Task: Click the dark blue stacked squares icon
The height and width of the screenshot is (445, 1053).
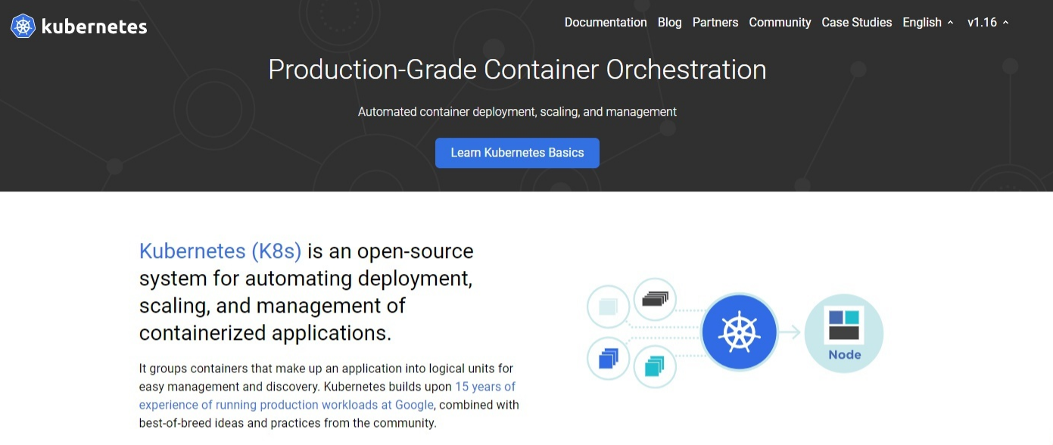Action: point(609,358)
